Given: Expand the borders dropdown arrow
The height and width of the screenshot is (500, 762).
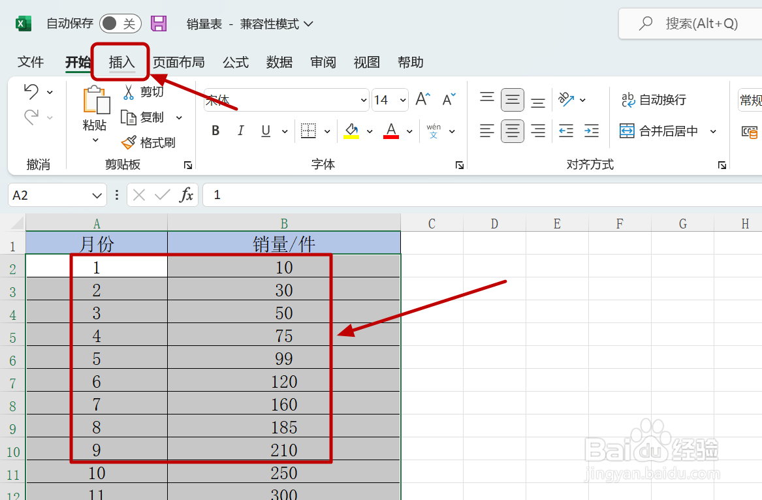Looking at the screenshot, I should tap(327, 131).
